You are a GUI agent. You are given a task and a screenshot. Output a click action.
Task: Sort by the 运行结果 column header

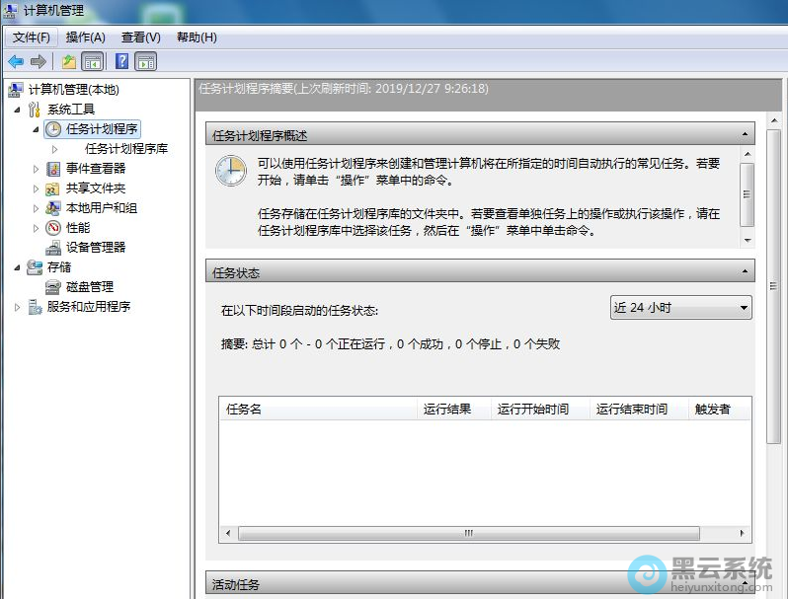454,409
